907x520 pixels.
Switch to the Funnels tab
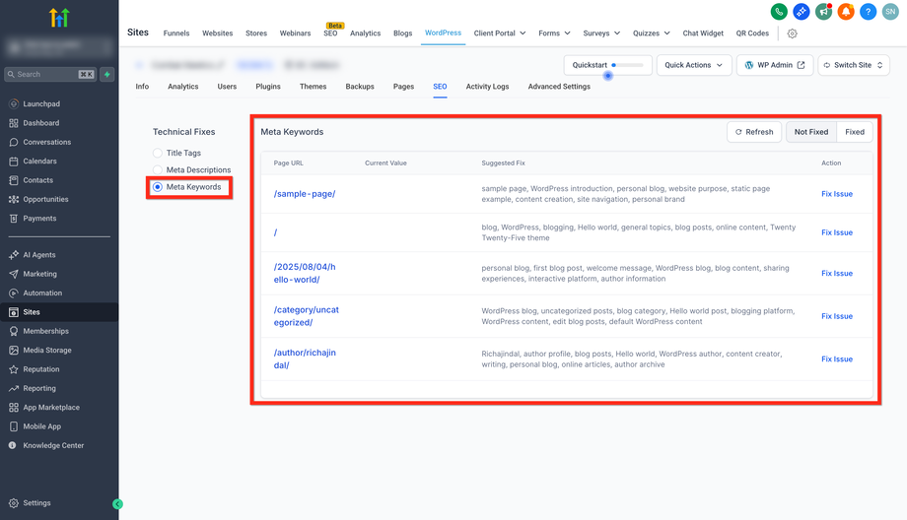[x=176, y=33]
